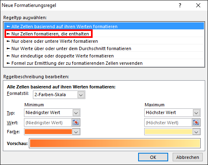Click the 'Minimum' column heading

tap(34, 105)
